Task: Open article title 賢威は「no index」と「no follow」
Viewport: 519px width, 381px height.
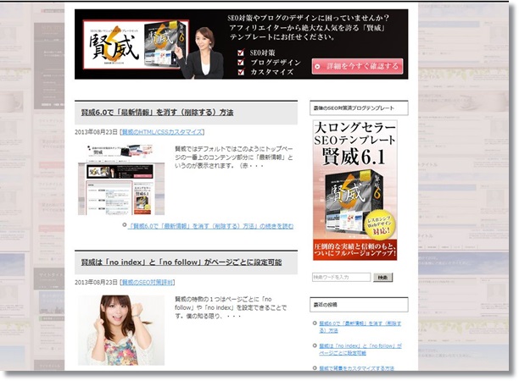Action: [x=181, y=262]
